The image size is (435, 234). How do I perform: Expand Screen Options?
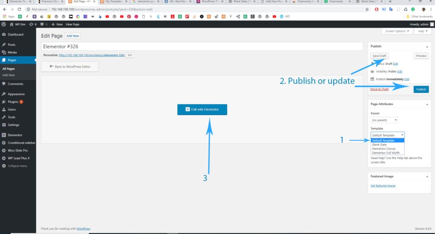(397, 31)
